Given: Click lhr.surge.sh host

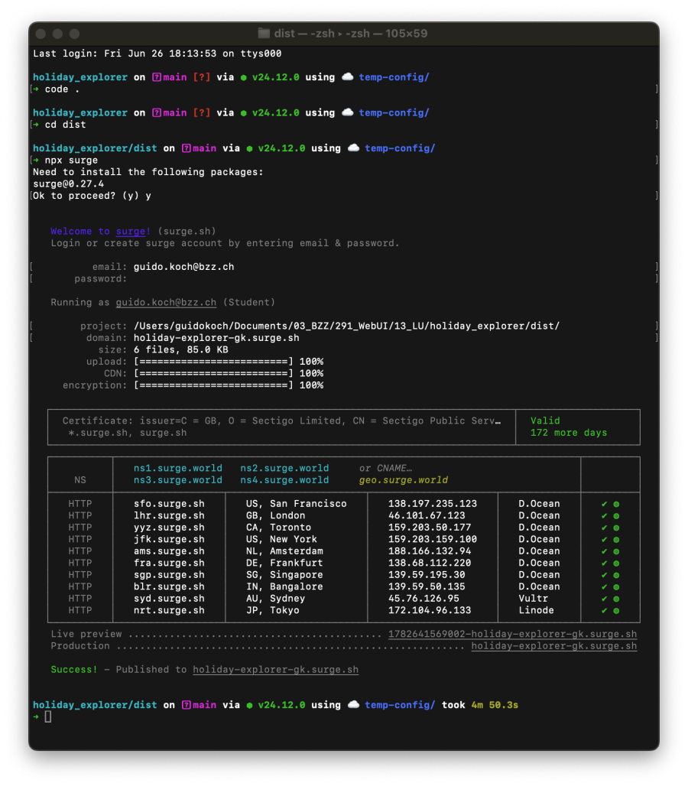Looking at the screenshot, I should [169, 516].
